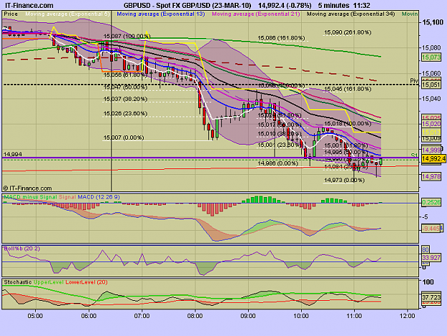Click the 12:00 time axis label

tap(408, 316)
